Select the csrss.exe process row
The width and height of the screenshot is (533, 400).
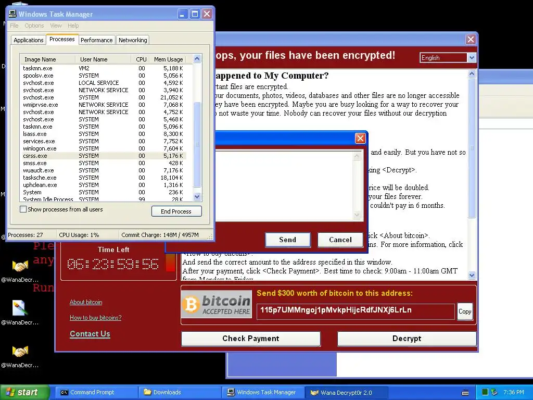tap(104, 156)
